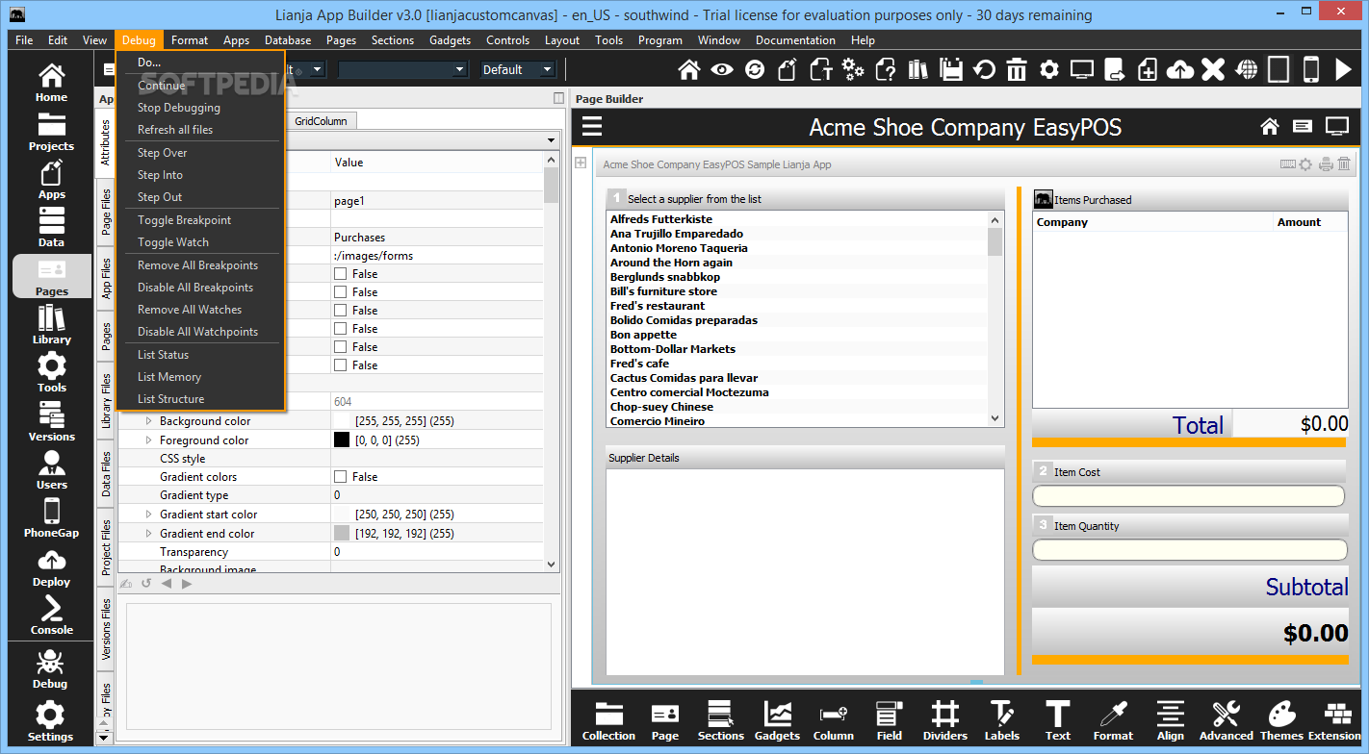Open the Documentation menu
The width and height of the screenshot is (1369, 754).
click(x=795, y=40)
